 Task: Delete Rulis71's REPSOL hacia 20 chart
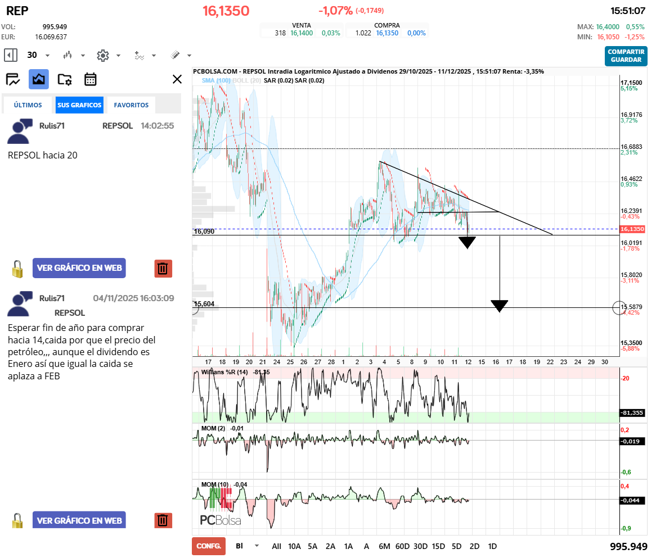click(x=163, y=269)
